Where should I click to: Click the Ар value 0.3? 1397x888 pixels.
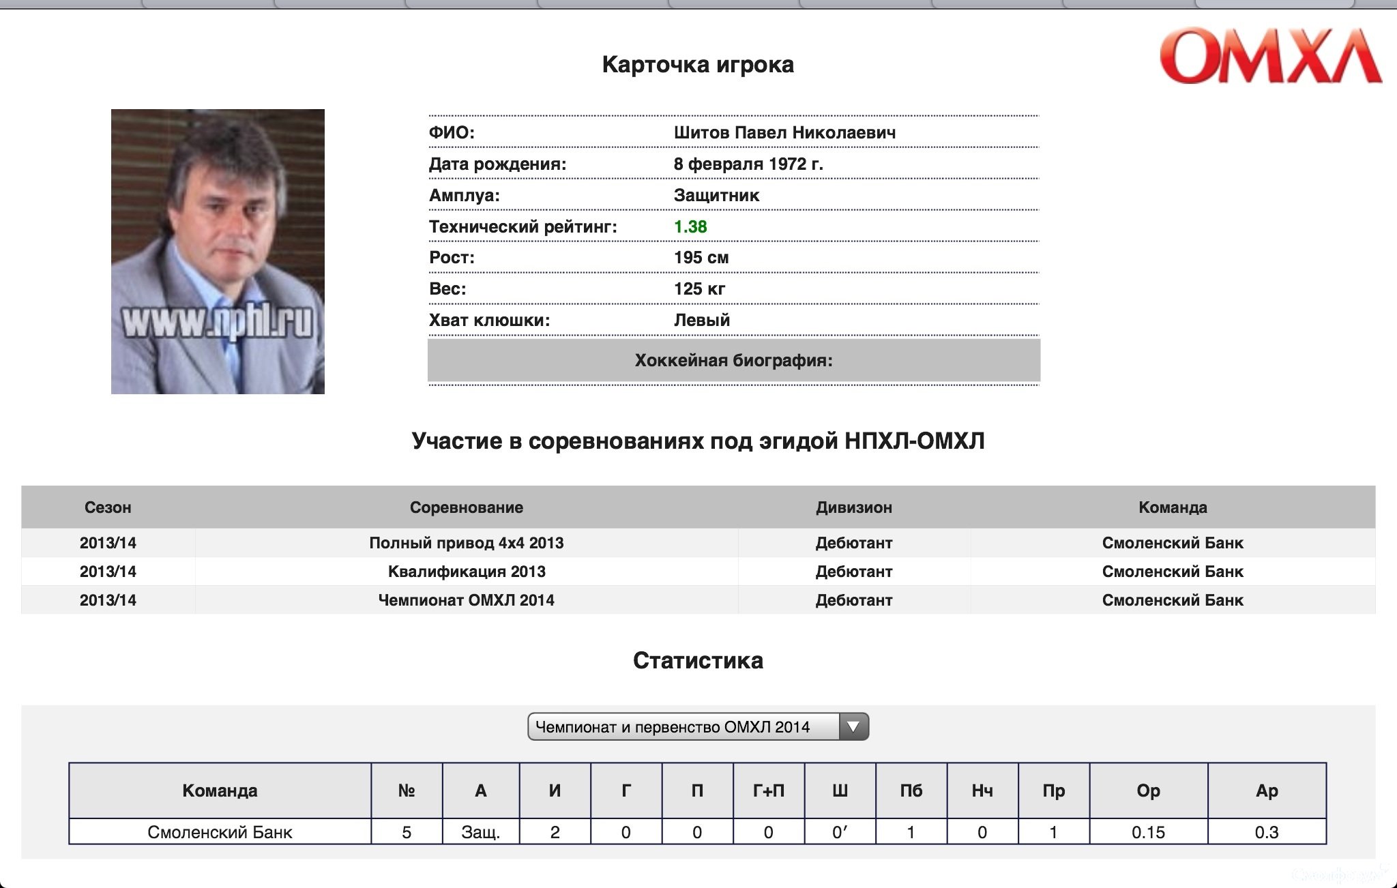1267,832
